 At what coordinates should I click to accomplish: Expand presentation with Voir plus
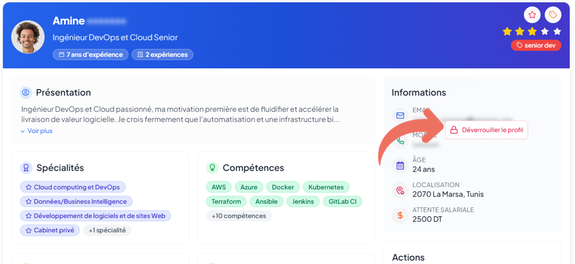[x=37, y=131]
